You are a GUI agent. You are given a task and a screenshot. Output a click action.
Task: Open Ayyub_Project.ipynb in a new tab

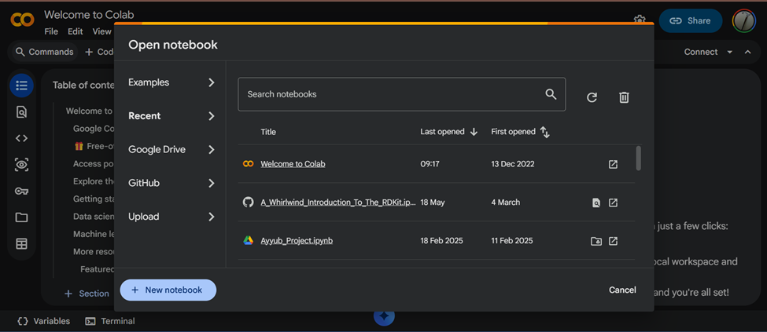click(x=613, y=241)
